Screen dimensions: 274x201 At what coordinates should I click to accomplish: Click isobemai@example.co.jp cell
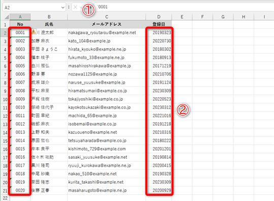107,124
